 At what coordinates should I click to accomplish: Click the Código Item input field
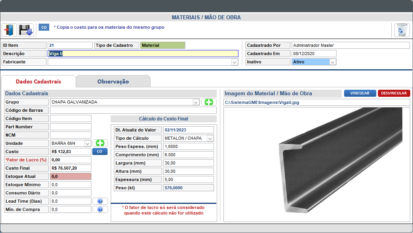71,118
